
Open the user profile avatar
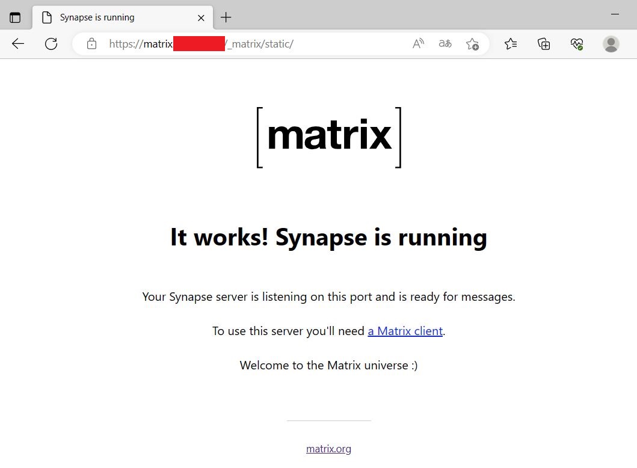tap(611, 44)
